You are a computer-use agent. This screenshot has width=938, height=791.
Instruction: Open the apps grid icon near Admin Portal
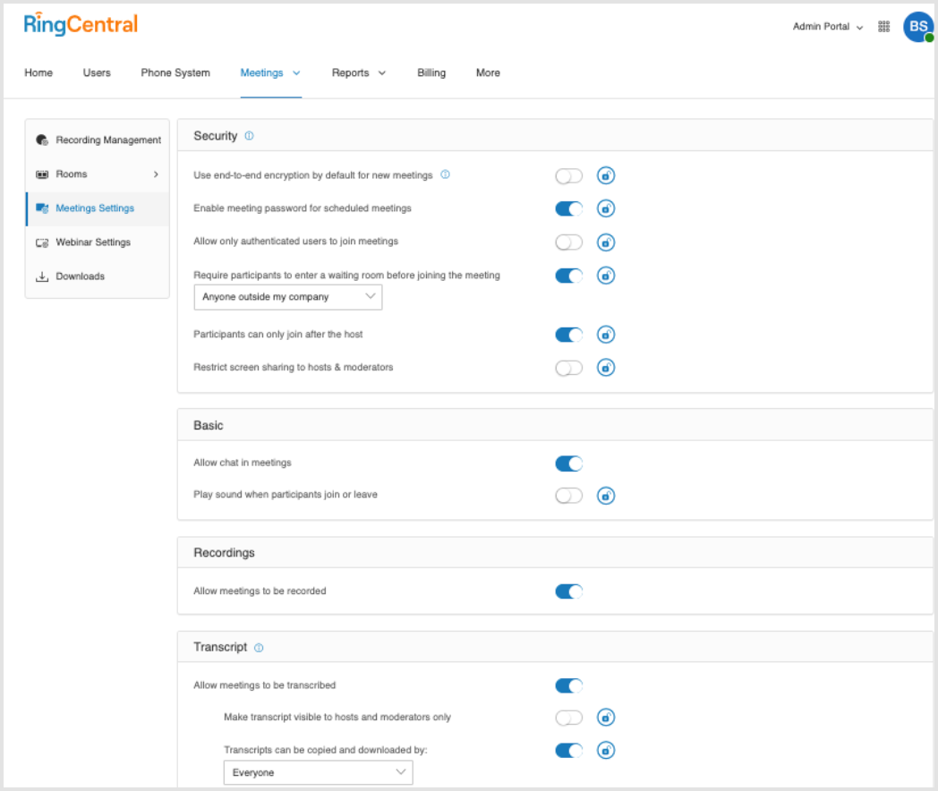(883, 27)
